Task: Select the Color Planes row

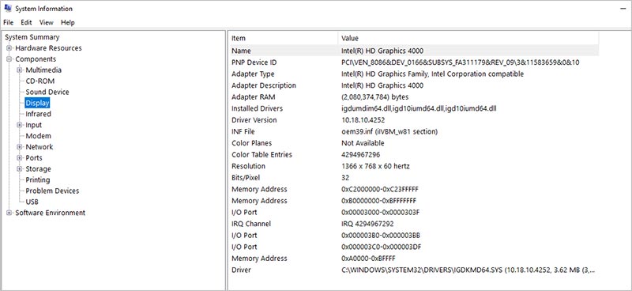Action: (414, 143)
